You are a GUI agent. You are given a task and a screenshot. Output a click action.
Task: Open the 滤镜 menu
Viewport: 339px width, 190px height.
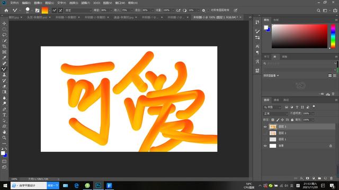point(85,3)
